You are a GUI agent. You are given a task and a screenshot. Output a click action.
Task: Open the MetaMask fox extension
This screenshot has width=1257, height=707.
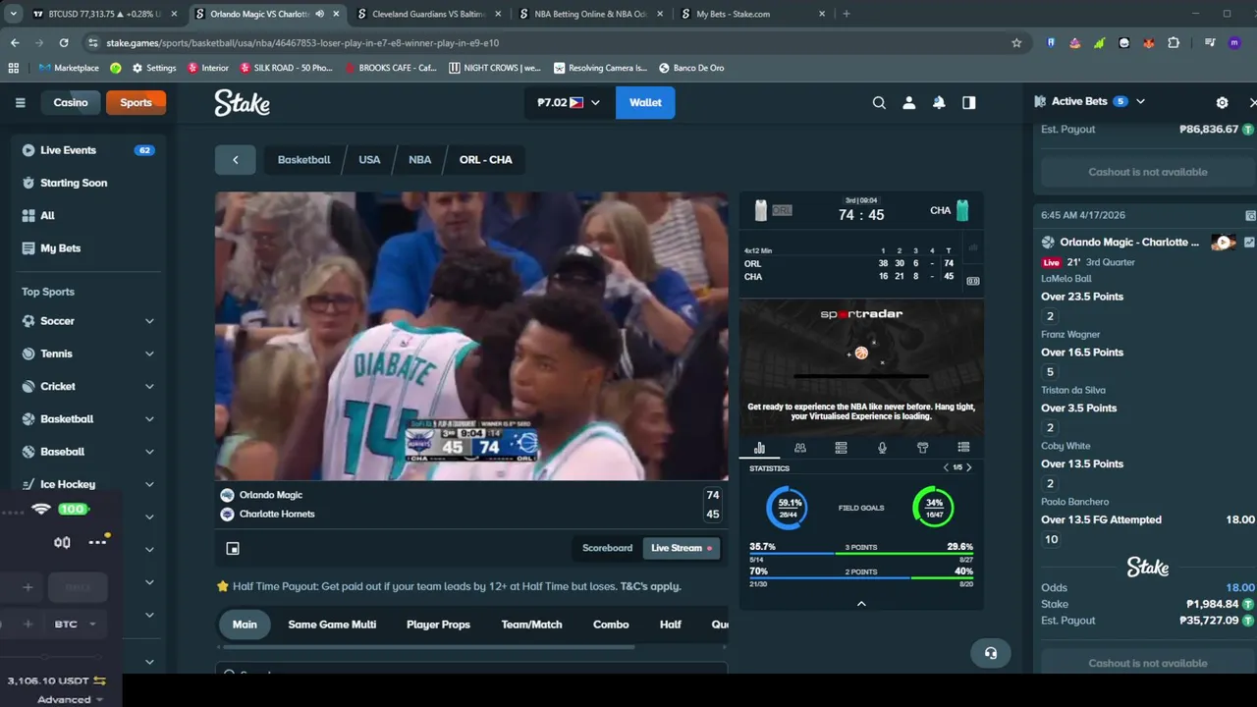point(1149,43)
